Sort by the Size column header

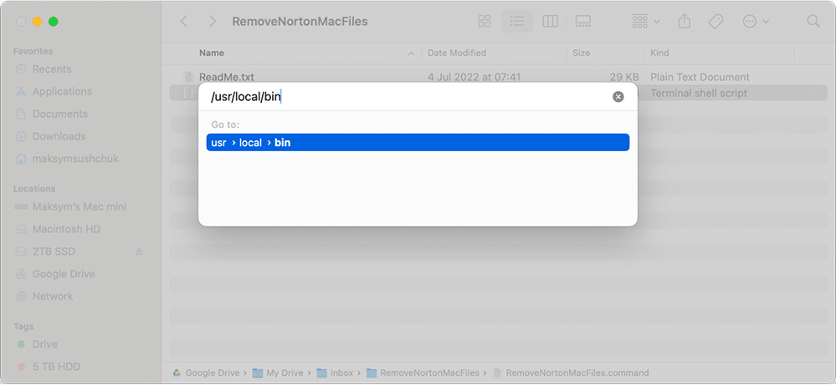click(581, 53)
